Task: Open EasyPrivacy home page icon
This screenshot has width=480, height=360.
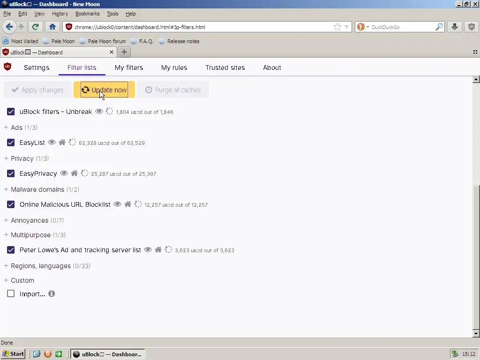Action: click(74, 173)
